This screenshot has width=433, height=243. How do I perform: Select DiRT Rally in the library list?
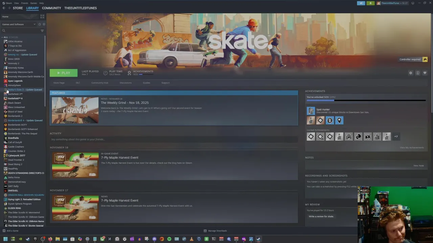13,186
